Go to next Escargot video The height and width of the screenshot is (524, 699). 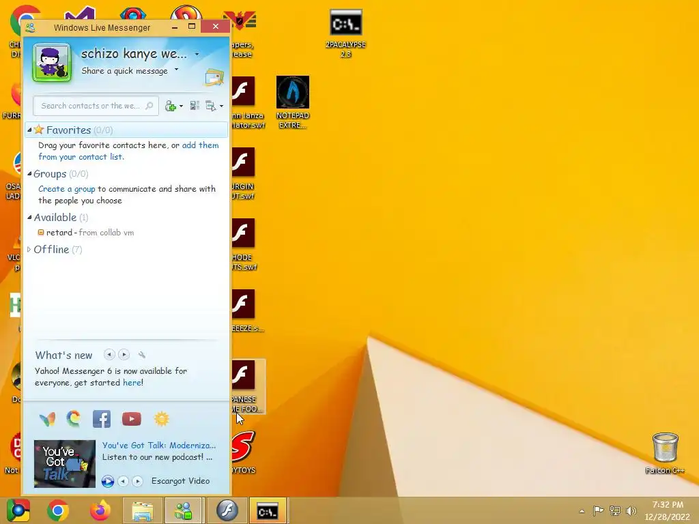click(x=137, y=481)
